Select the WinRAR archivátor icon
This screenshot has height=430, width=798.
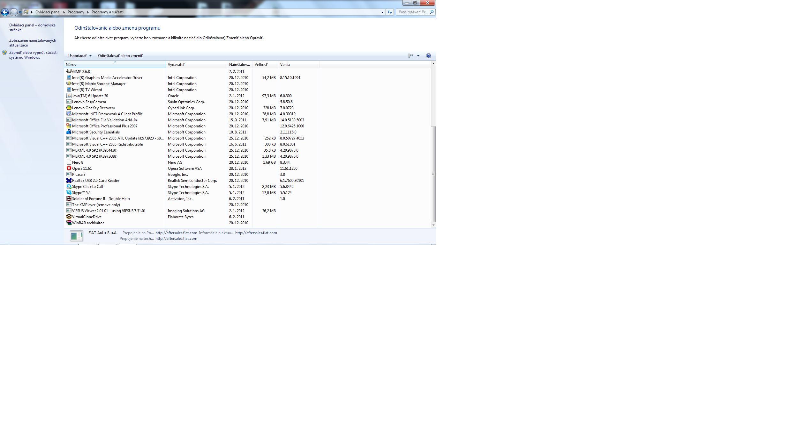point(69,223)
